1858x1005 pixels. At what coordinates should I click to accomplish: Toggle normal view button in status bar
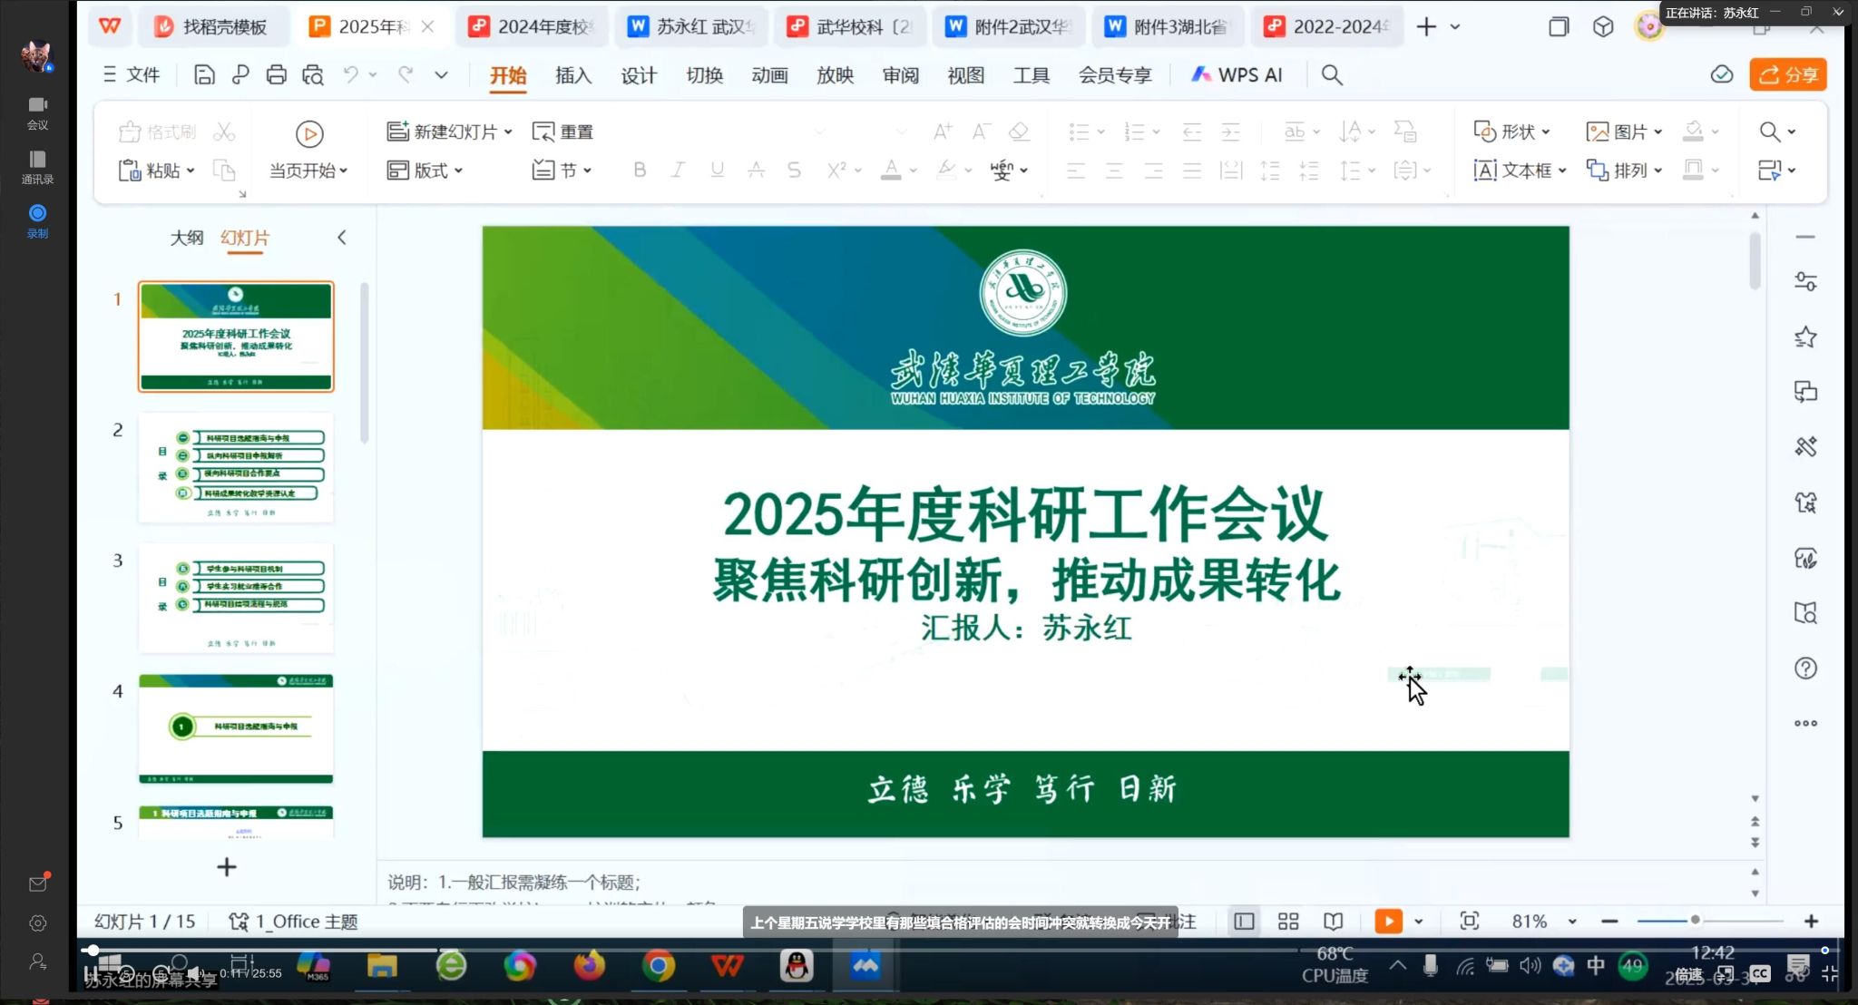[x=1244, y=922]
